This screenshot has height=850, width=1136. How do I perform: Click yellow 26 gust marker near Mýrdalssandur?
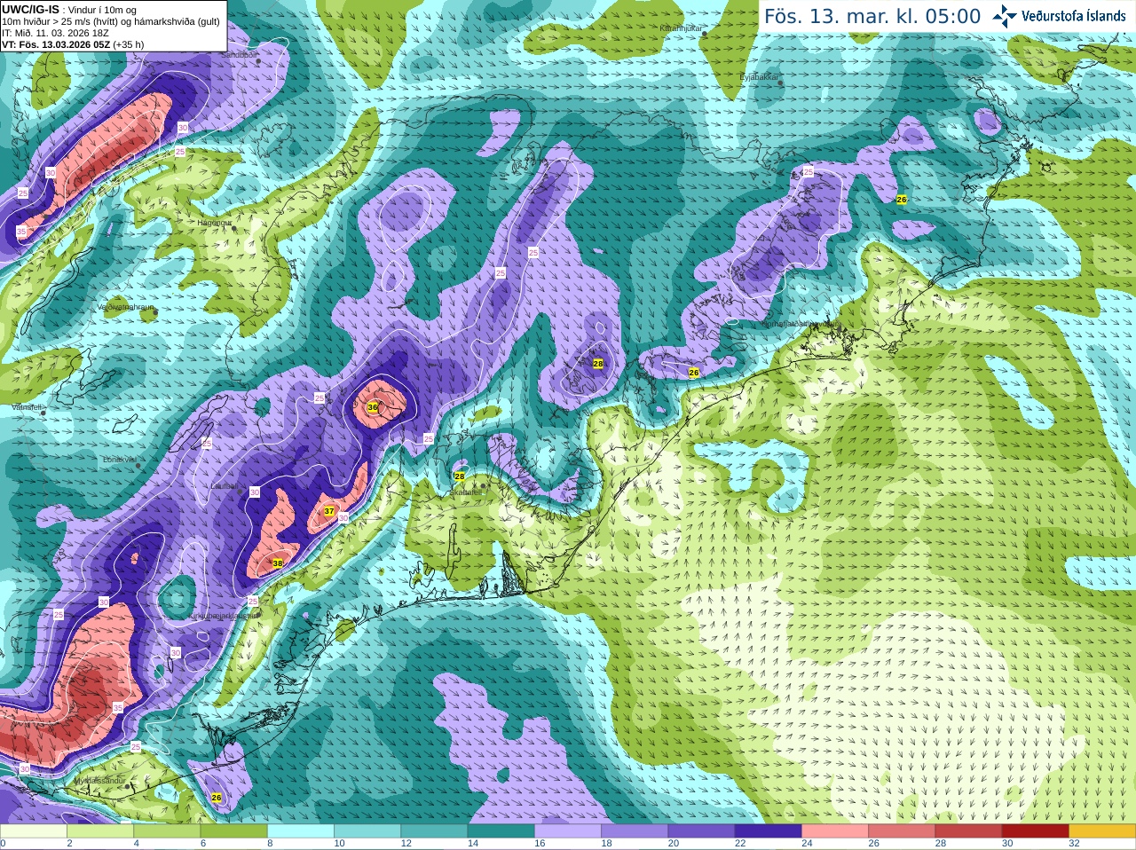217,798
